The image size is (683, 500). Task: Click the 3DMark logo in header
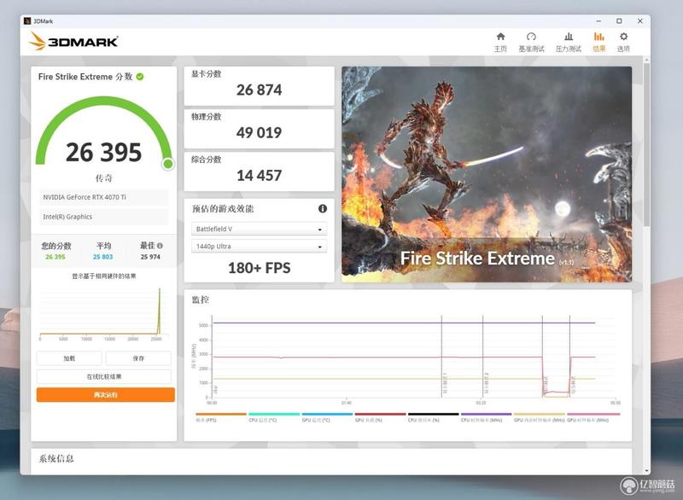pos(73,41)
